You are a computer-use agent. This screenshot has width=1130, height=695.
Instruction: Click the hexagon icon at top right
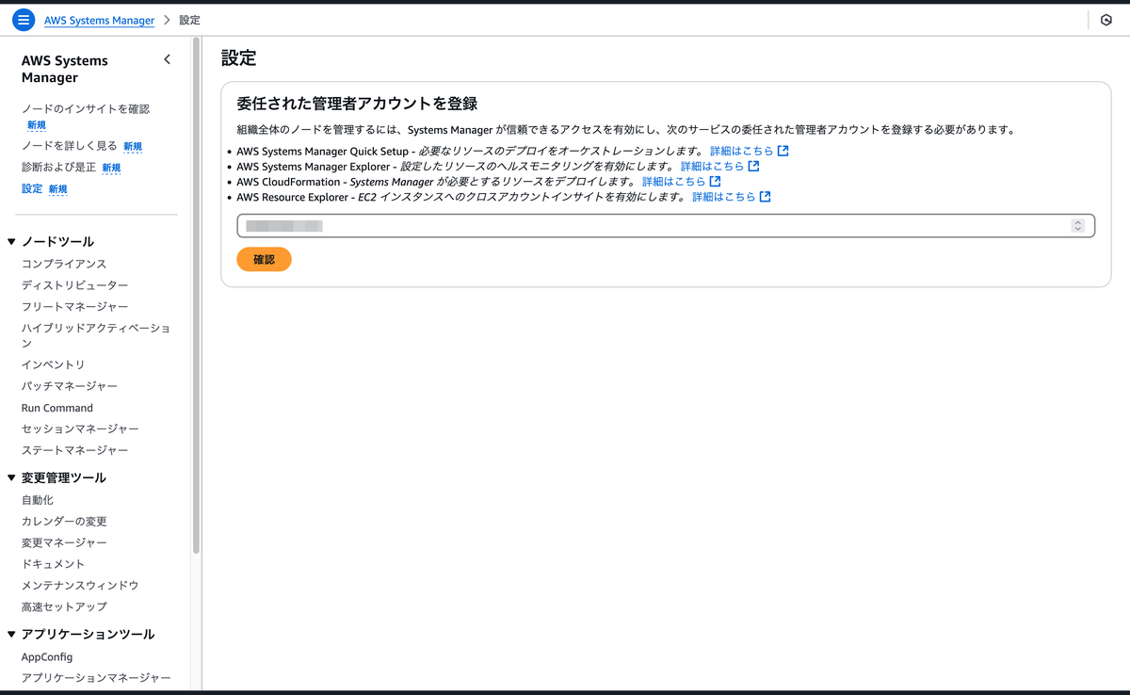tap(1106, 20)
